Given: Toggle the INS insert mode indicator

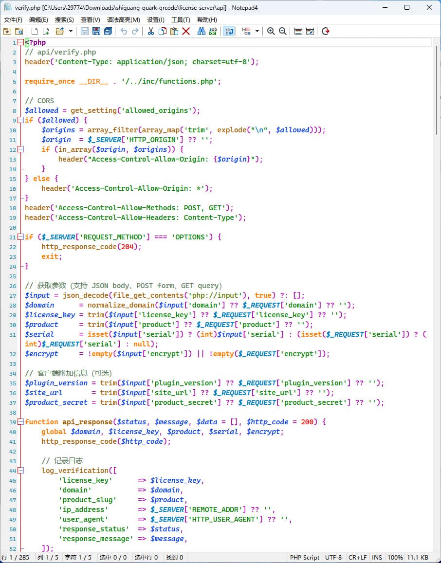Looking at the screenshot, I should point(377,557).
